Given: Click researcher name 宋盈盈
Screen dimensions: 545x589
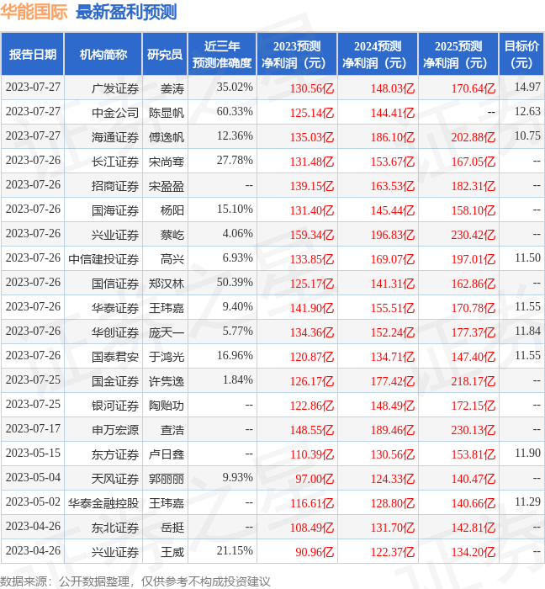Looking at the screenshot, I should [x=167, y=186].
